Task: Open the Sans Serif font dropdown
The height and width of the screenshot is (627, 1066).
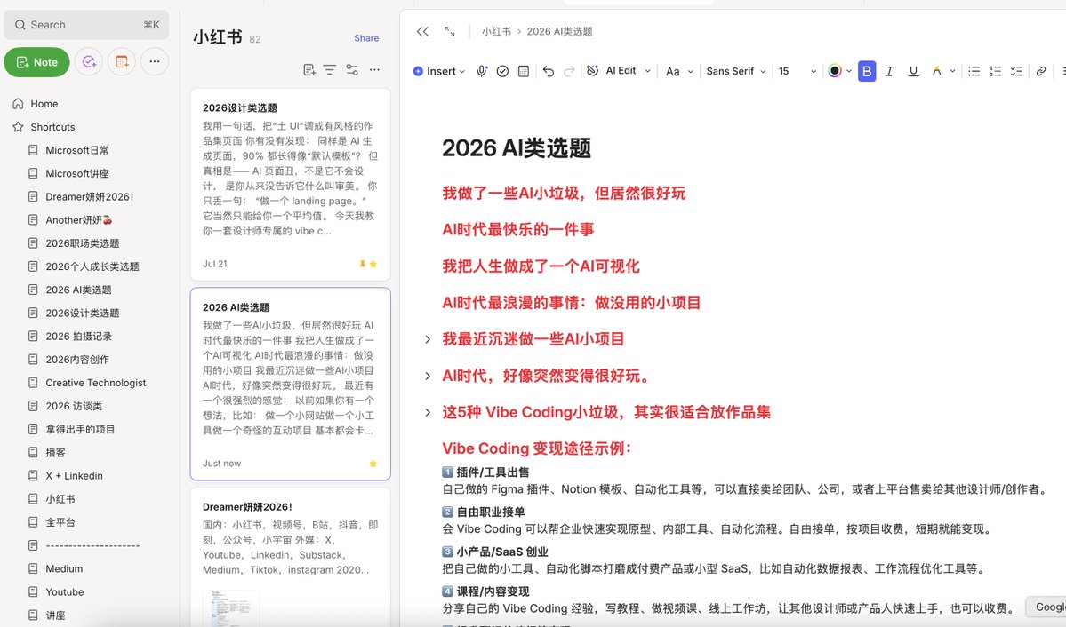Action: [x=736, y=71]
